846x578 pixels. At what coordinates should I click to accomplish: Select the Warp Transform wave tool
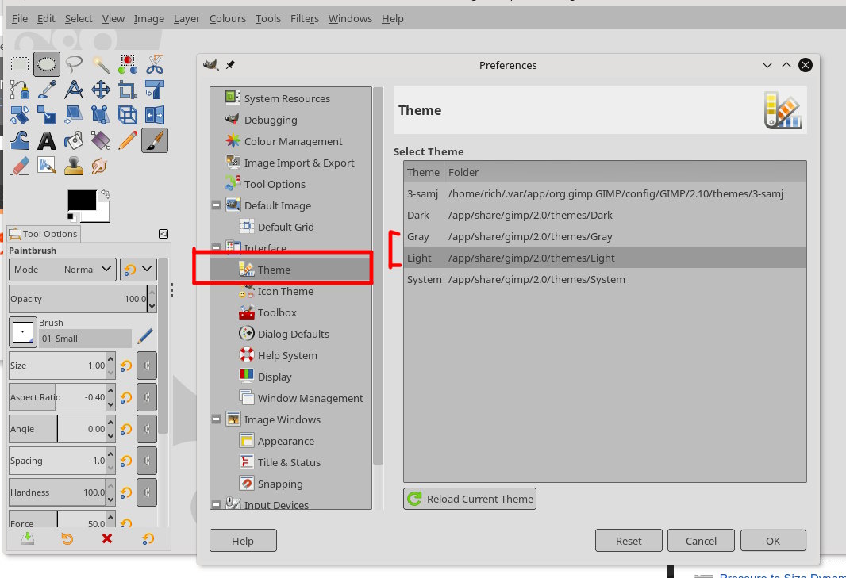20,140
